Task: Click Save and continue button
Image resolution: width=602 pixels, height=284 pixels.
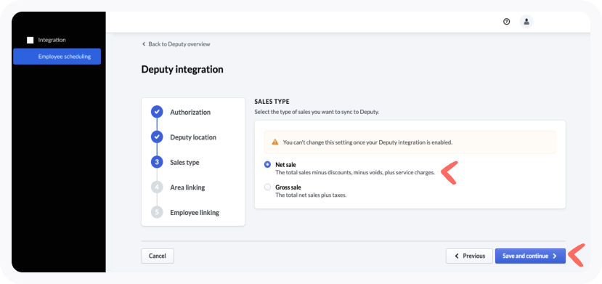Action: click(530, 256)
